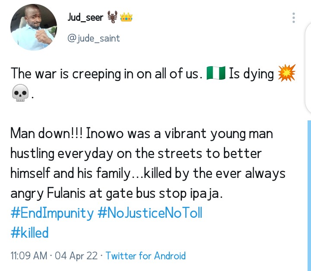
Task: Tap the Nigerian flag emoji
Action: 216,74
